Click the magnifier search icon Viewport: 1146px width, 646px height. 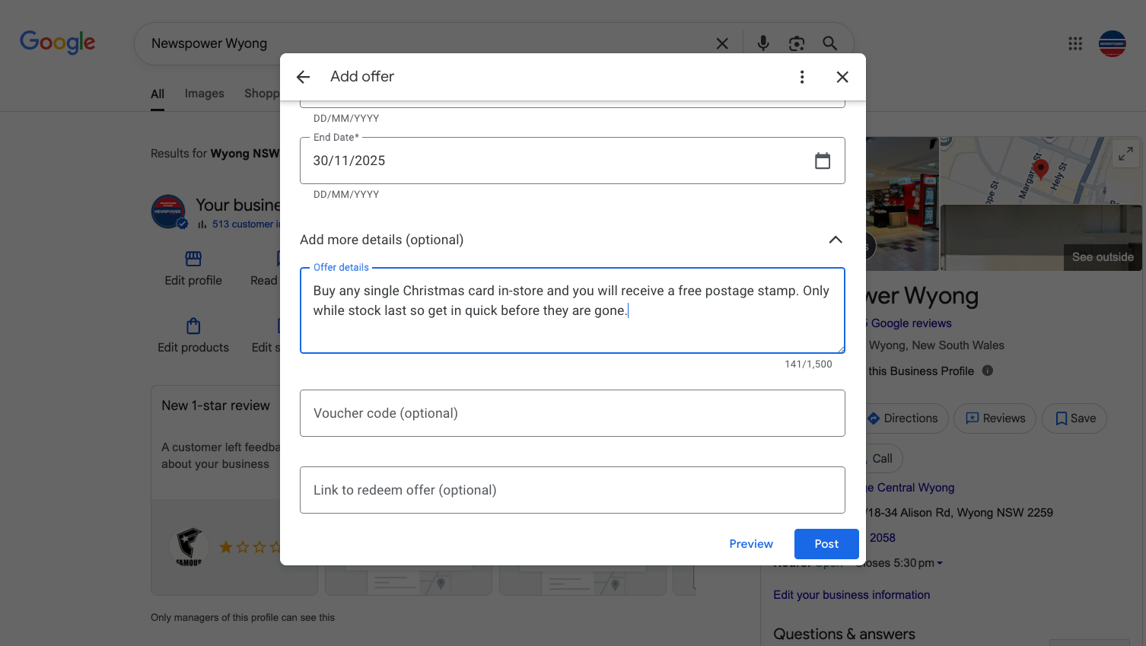(x=830, y=43)
